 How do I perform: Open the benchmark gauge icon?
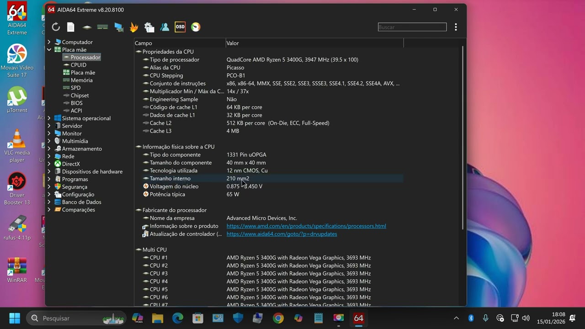tap(196, 27)
